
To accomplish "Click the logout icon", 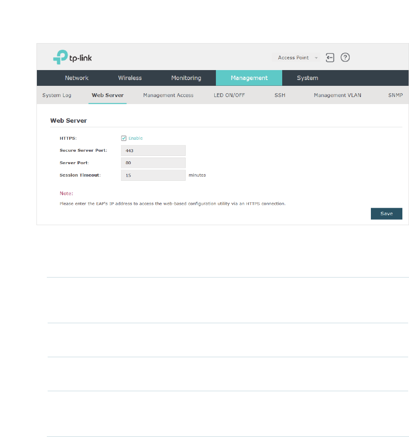I will pyautogui.click(x=330, y=58).
